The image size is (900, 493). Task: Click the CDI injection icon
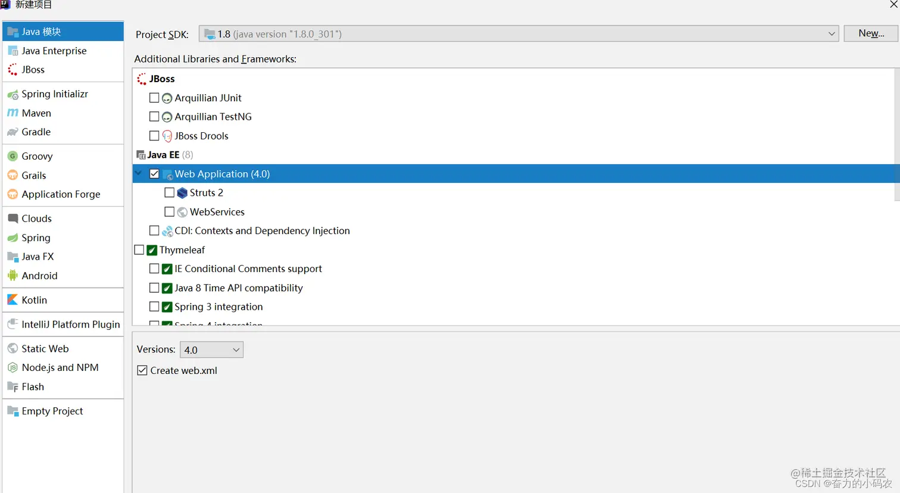point(167,231)
